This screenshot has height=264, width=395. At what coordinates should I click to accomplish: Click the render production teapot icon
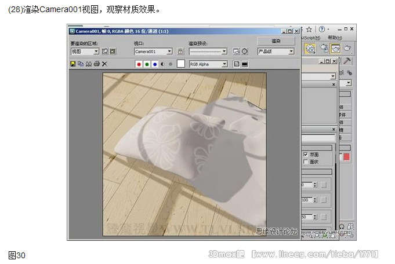click(347, 48)
